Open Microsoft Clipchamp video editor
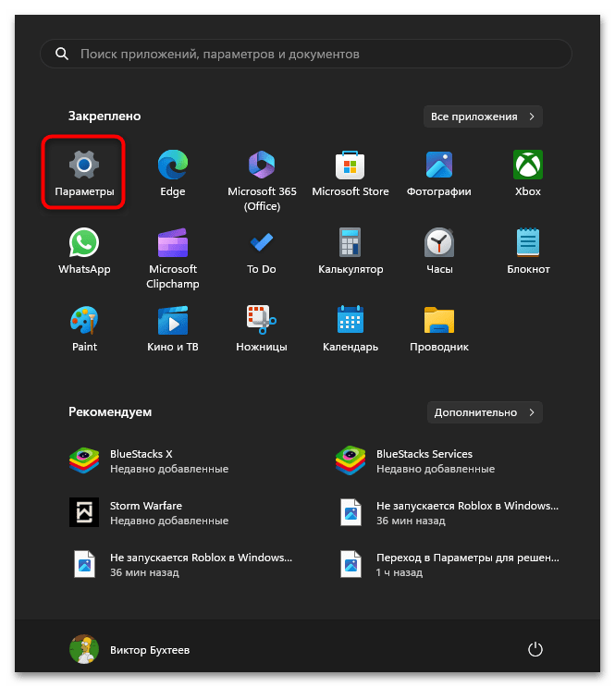The height and width of the screenshot is (687, 615). (173, 258)
